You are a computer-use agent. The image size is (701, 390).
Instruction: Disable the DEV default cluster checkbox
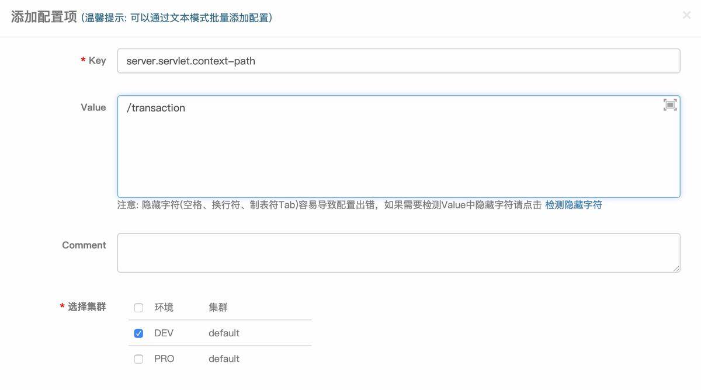coord(138,332)
